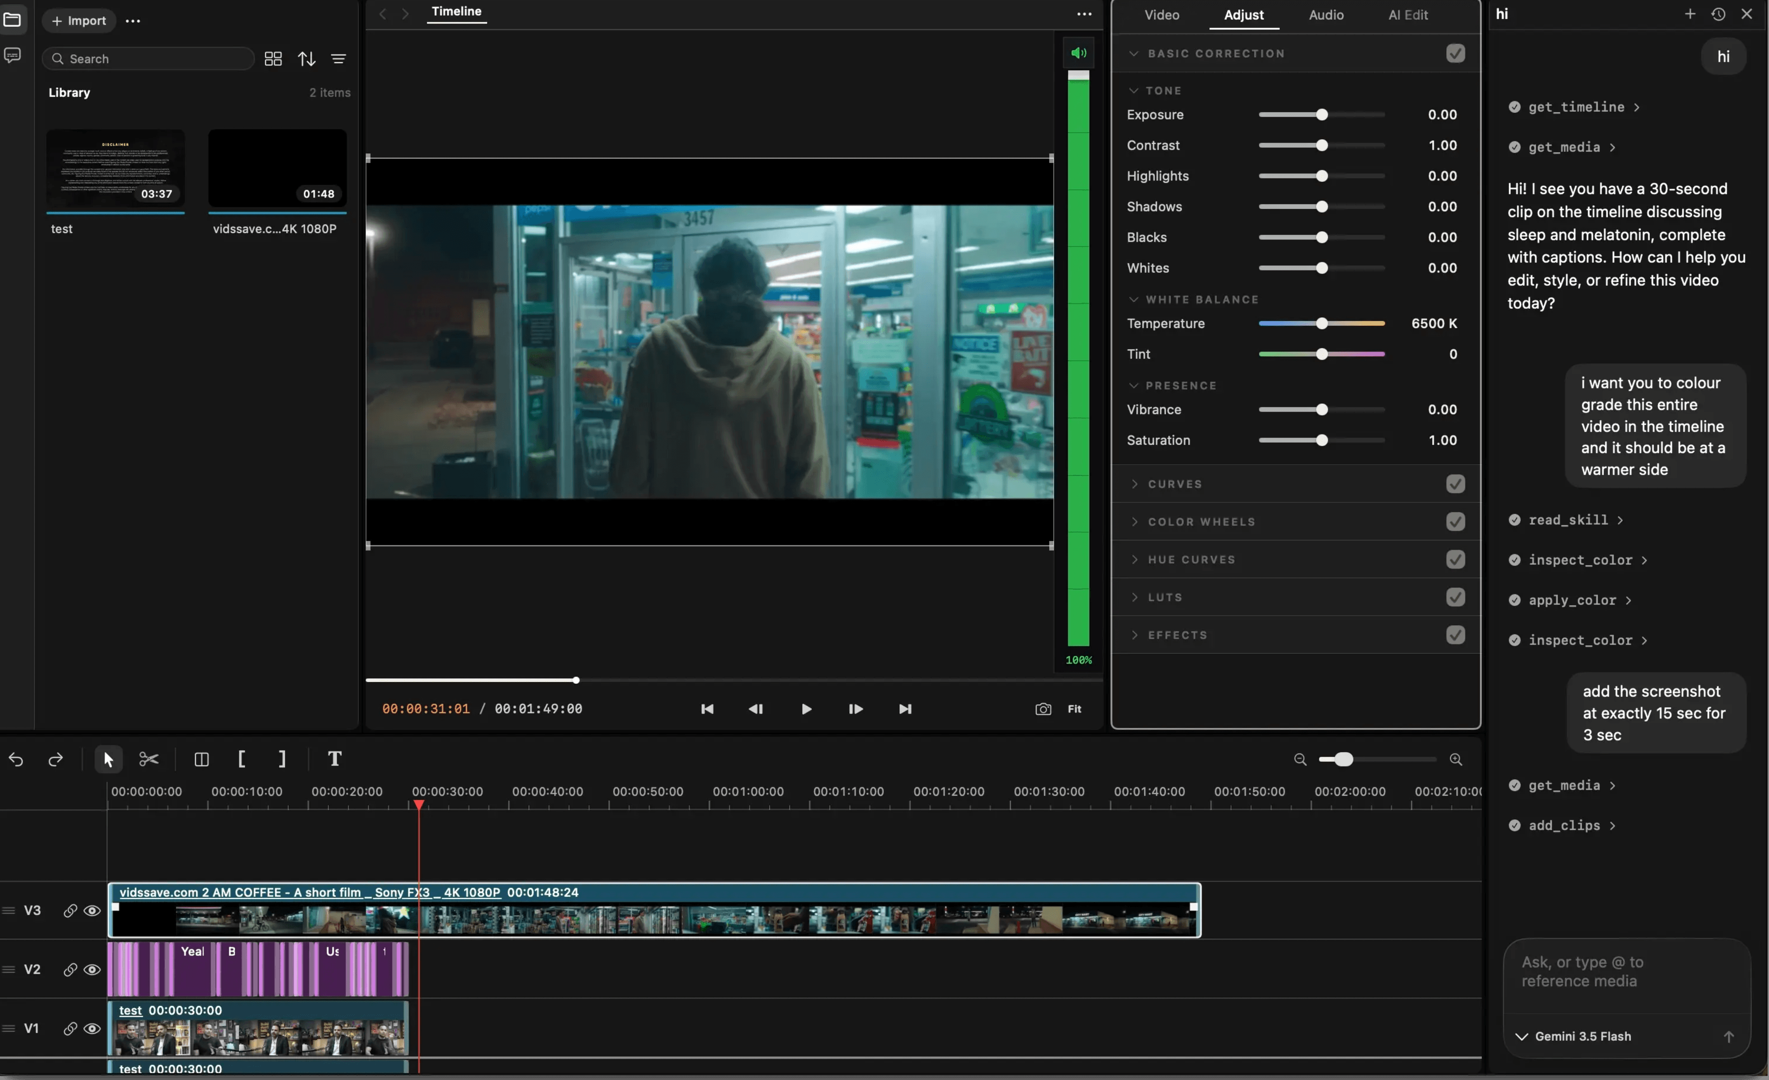Mute the preview audio speaker
The height and width of the screenshot is (1080, 1769).
click(1078, 53)
